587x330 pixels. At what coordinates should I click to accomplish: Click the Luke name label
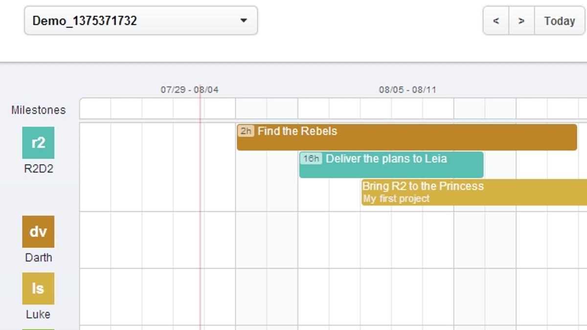[38, 314]
